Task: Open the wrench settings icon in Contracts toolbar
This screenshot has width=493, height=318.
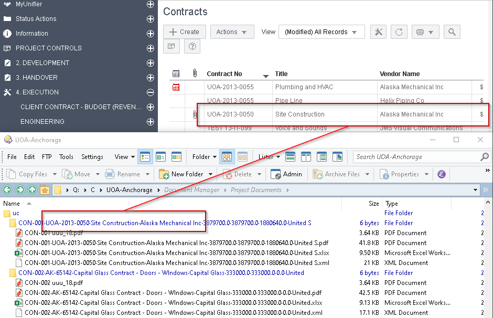Action: click(379, 31)
